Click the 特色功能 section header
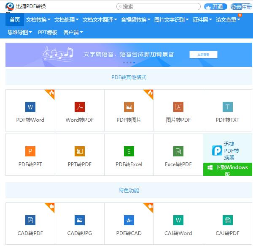The height and width of the screenshot is (246, 253). pyautogui.click(x=129, y=190)
